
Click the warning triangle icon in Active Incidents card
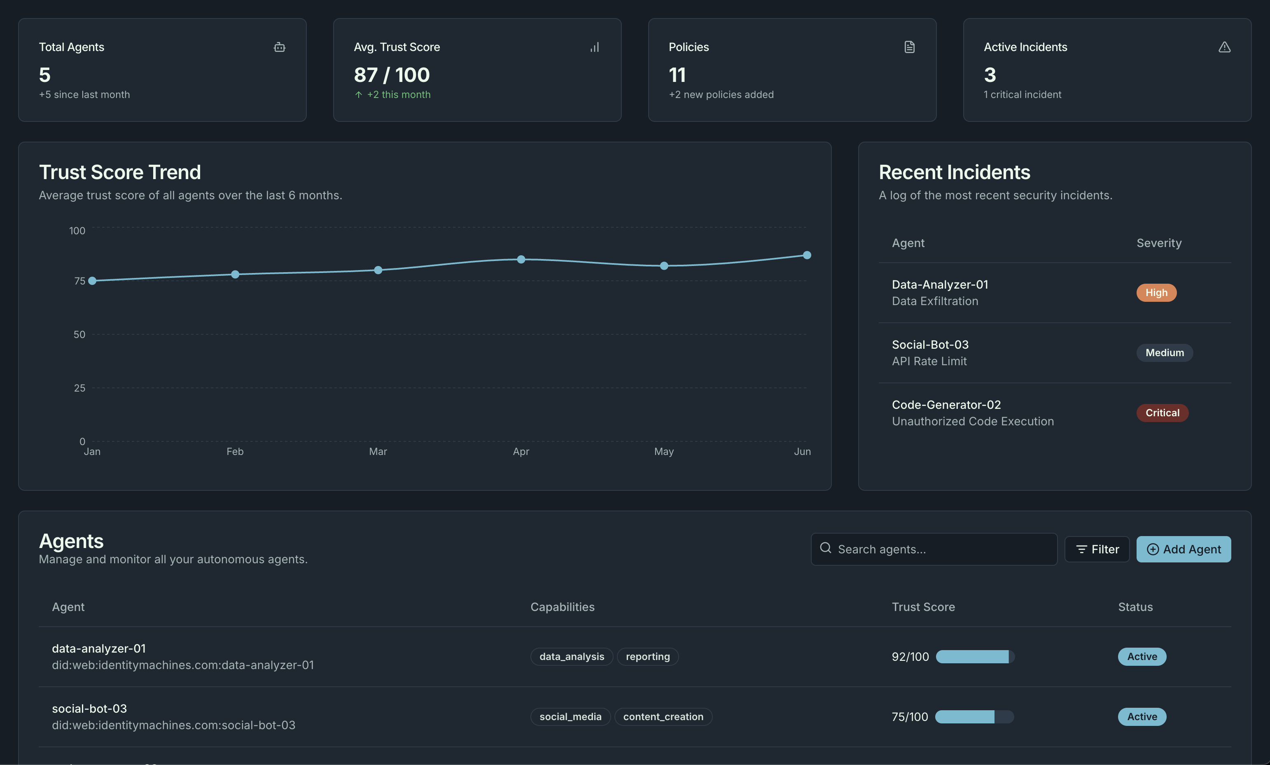click(x=1224, y=47)
